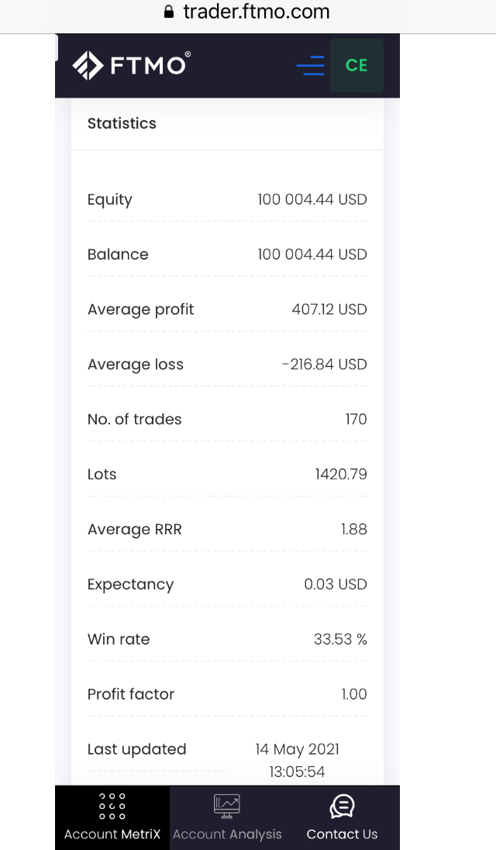Click the Average loss value

tap(324, 365)
